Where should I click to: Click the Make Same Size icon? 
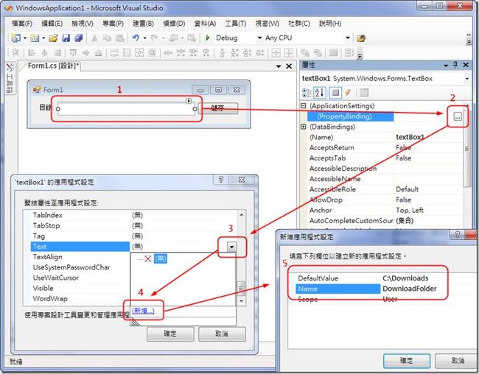(x=139, y=53)
